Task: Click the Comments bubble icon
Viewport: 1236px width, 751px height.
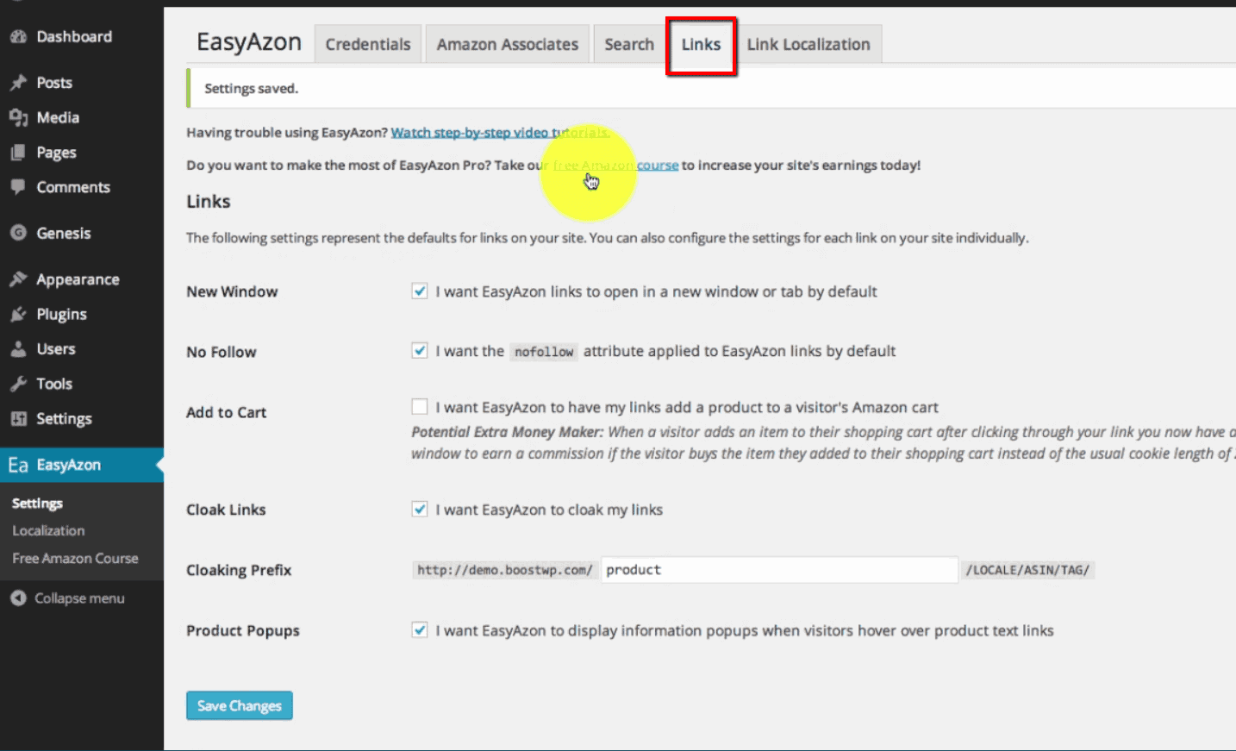Action: (x=18, y=187)
